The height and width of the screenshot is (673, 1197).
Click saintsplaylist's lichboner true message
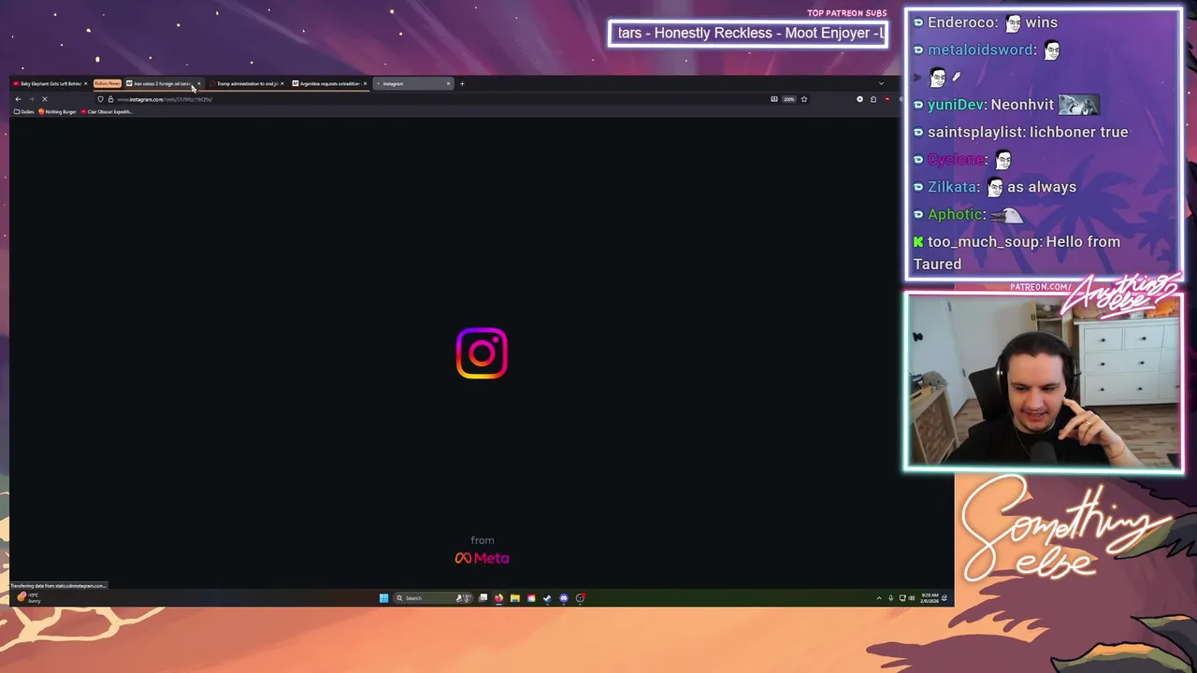(x=1078, y=132)
